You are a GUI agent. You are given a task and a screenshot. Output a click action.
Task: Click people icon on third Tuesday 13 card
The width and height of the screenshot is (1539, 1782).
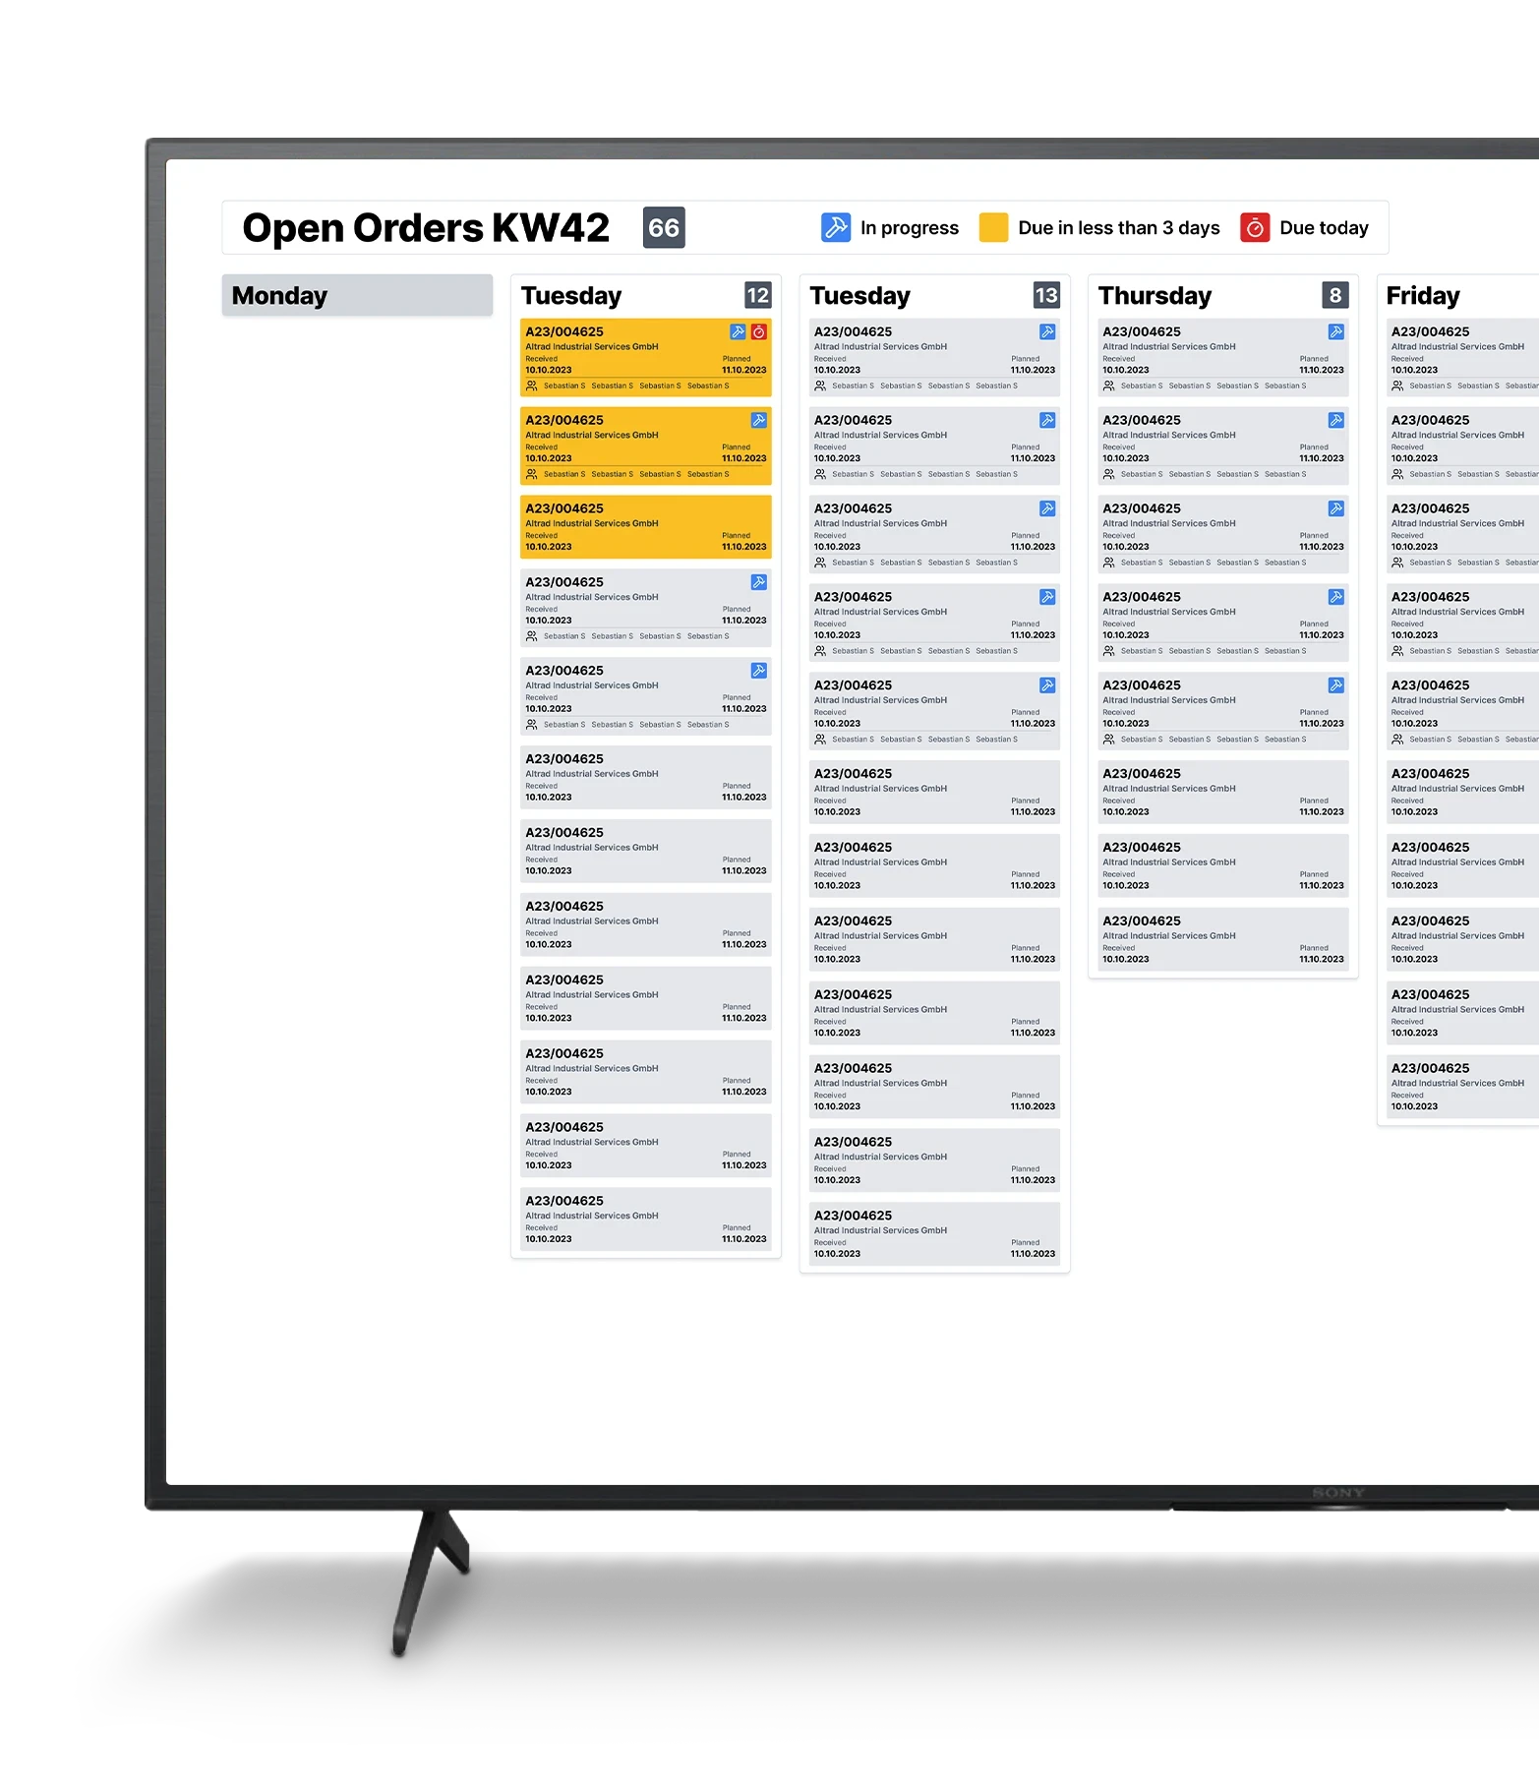pyautogui.click(x=820, y=563)
